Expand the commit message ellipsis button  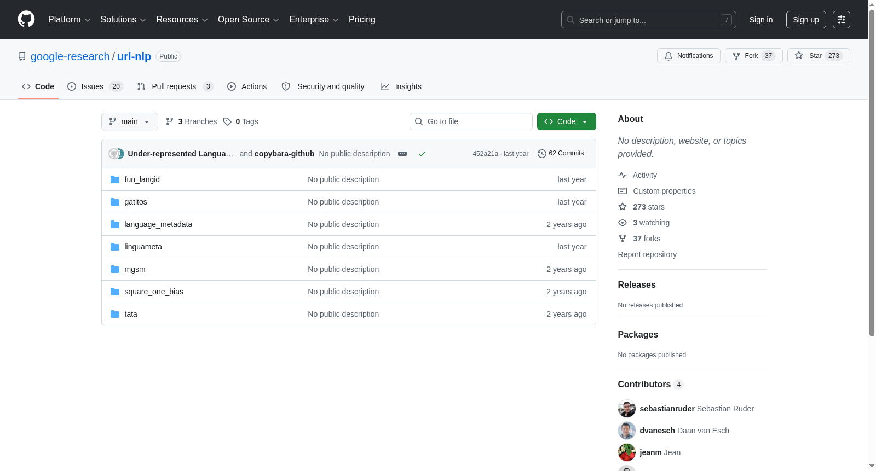(x=402, y=154)
